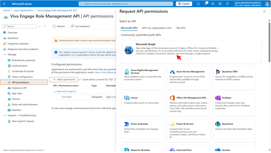Select the OneNote API card
This screenshot has height=153, width=271.
tap(234, 104)
